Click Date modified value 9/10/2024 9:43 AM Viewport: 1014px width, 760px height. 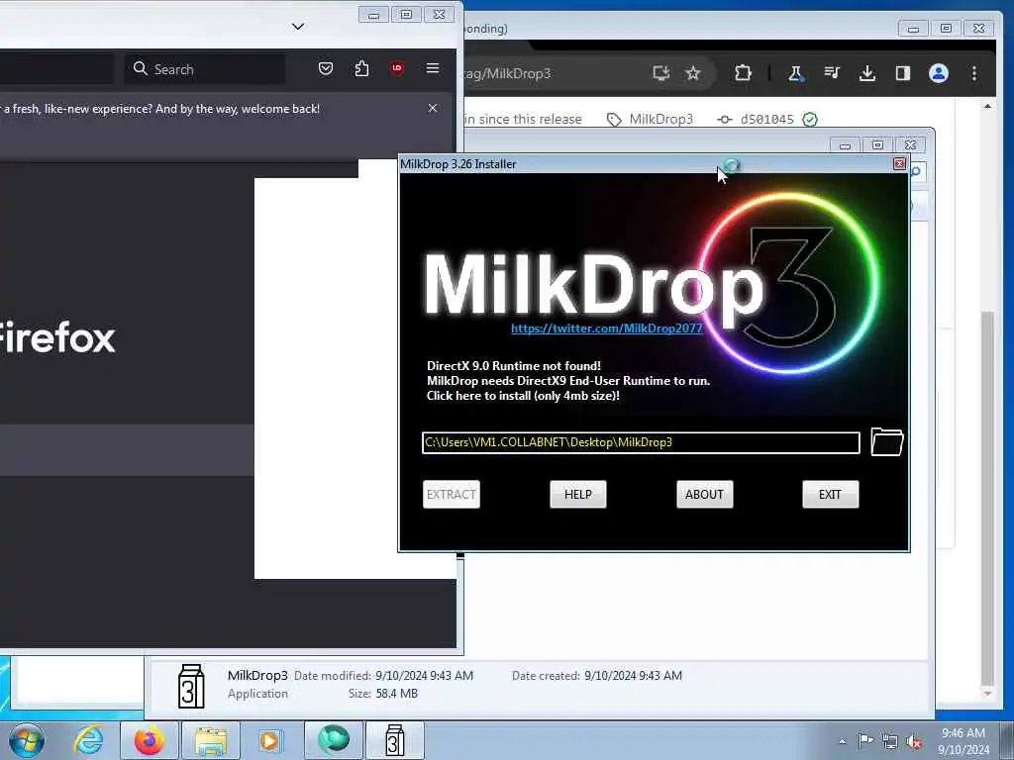click(424, 675)
